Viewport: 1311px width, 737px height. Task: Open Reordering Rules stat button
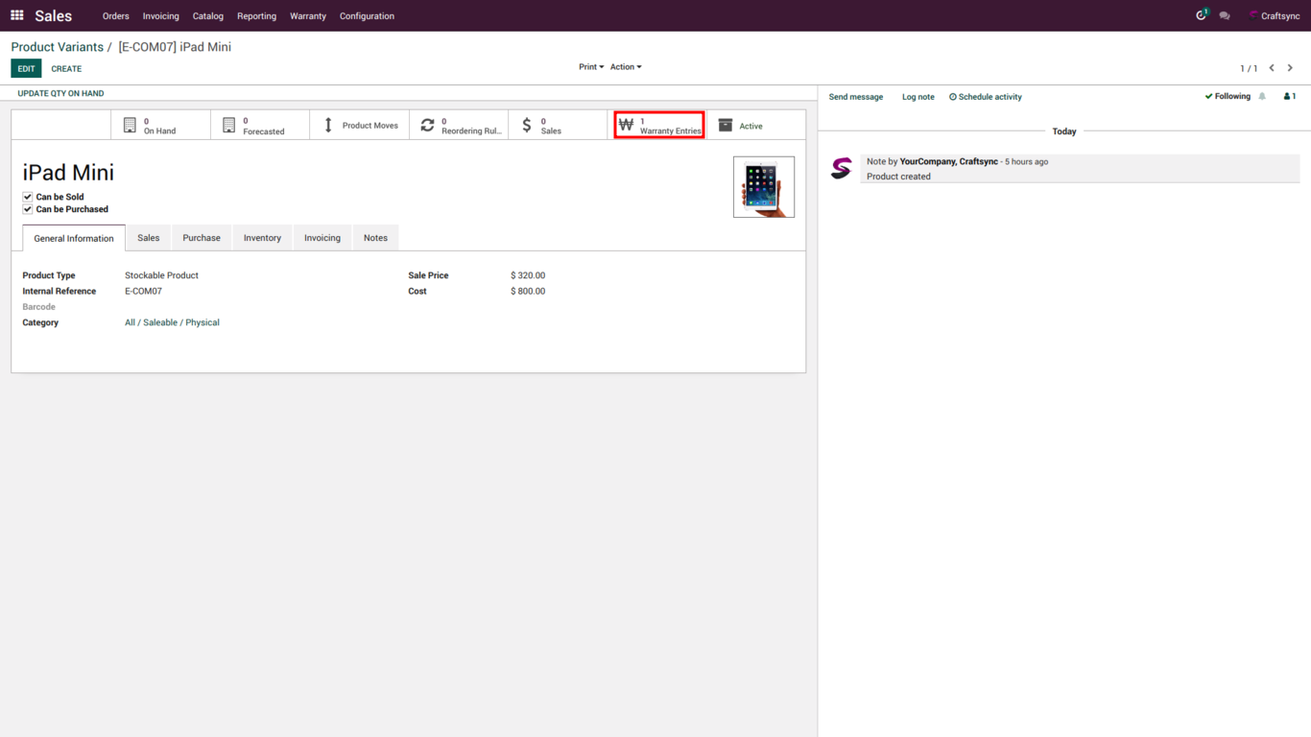point(460,126)
